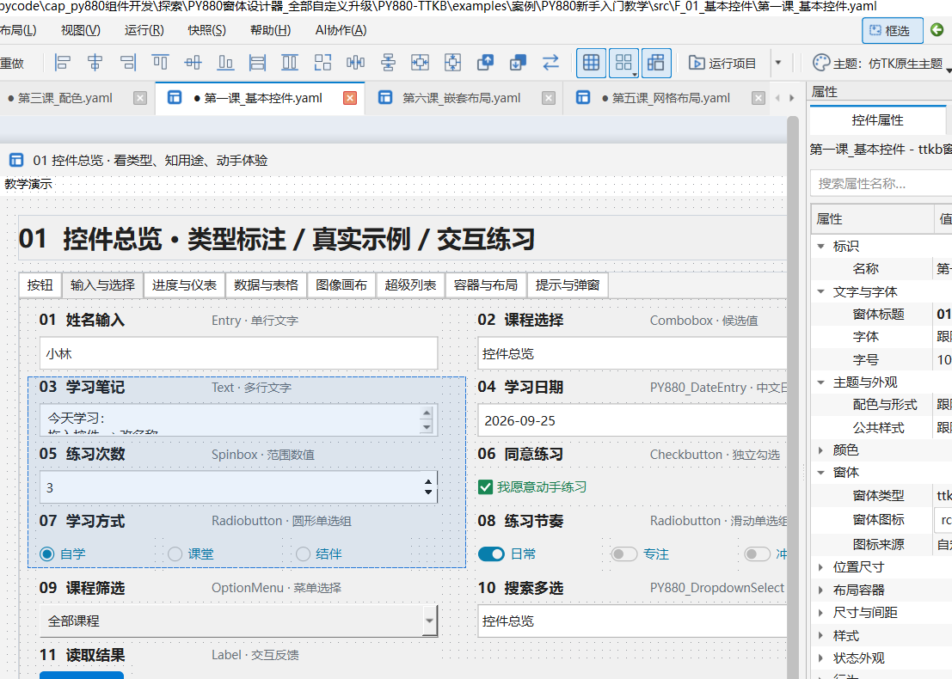Click the 搜索属性名称 search field
The image size is (952, 679).
click(881, 183)
